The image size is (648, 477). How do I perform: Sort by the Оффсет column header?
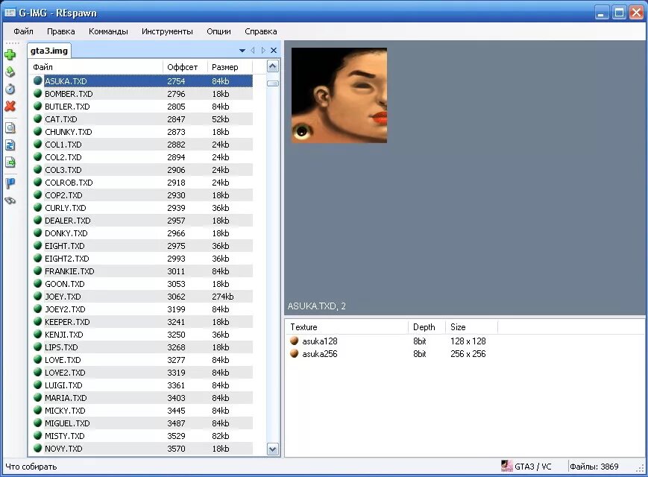click(185, 67)
